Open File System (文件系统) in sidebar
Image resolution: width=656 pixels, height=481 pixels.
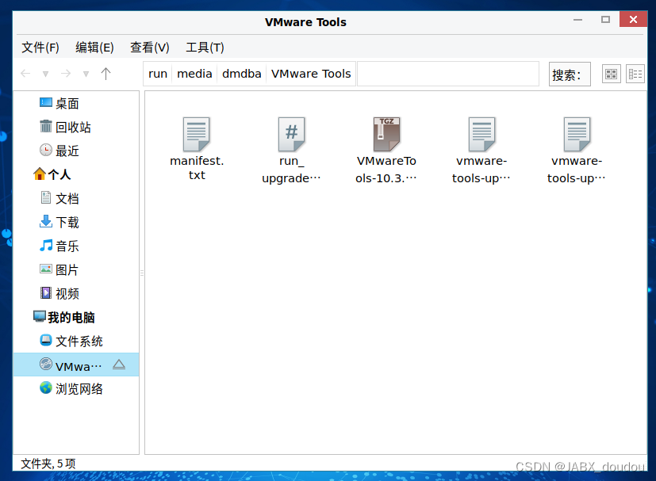click(x=71, y=341)
